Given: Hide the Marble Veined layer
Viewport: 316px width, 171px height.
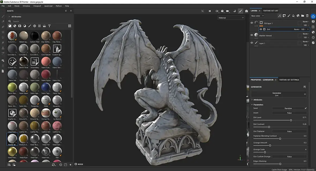Looking at the screenshot, I should tap(252, 35).
